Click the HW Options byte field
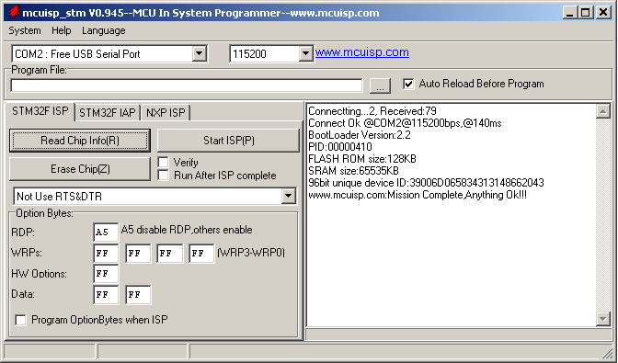618x363 pixels. click(x=106, y=274)
